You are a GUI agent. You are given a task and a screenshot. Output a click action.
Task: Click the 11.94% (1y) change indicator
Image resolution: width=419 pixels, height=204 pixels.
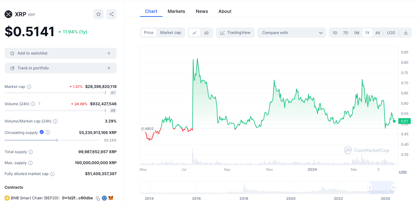pyautogui.click(x=73, y=32)
